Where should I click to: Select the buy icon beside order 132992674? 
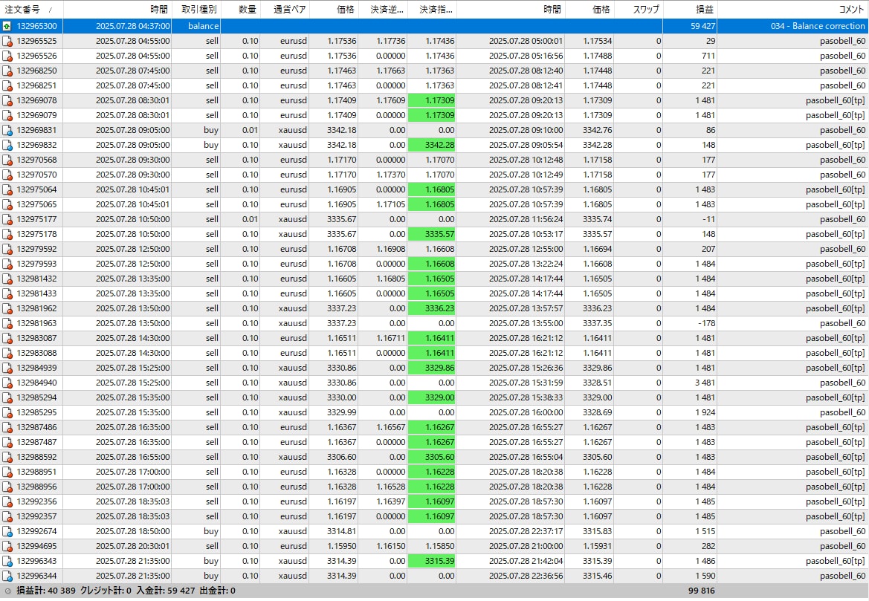click(7, 532)
